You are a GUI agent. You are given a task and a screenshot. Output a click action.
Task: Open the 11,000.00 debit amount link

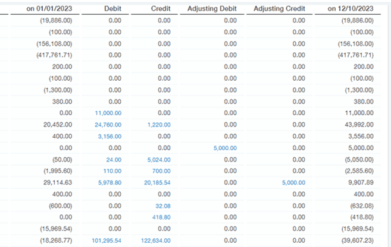[x=108, y=113]
